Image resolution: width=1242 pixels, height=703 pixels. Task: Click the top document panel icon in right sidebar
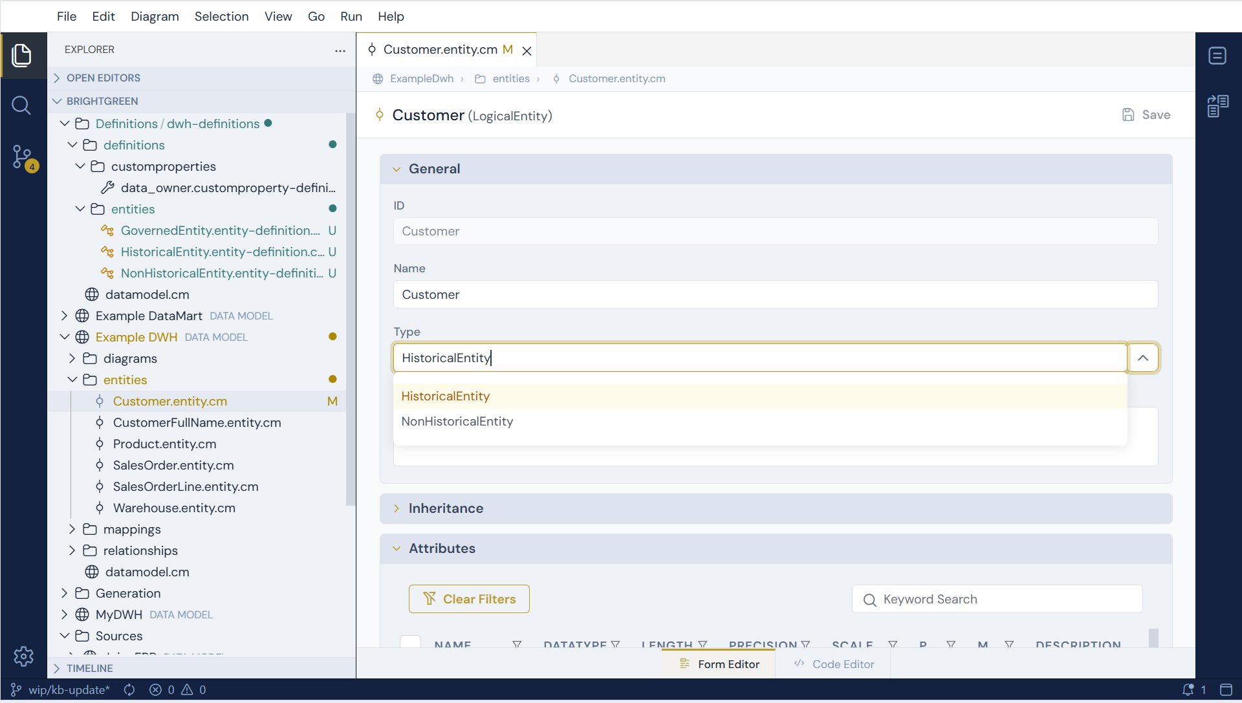[x=1217, y=56]
